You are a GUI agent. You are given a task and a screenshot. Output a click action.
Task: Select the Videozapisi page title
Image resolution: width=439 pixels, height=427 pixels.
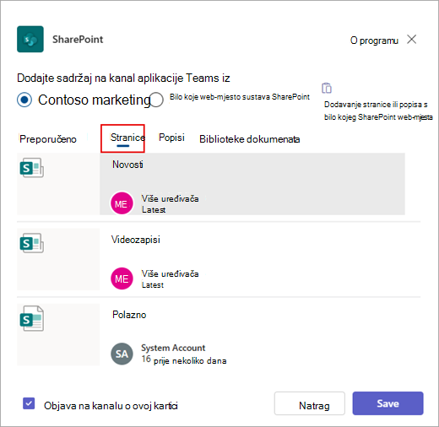pyautogui.click(x=136, y=240)
